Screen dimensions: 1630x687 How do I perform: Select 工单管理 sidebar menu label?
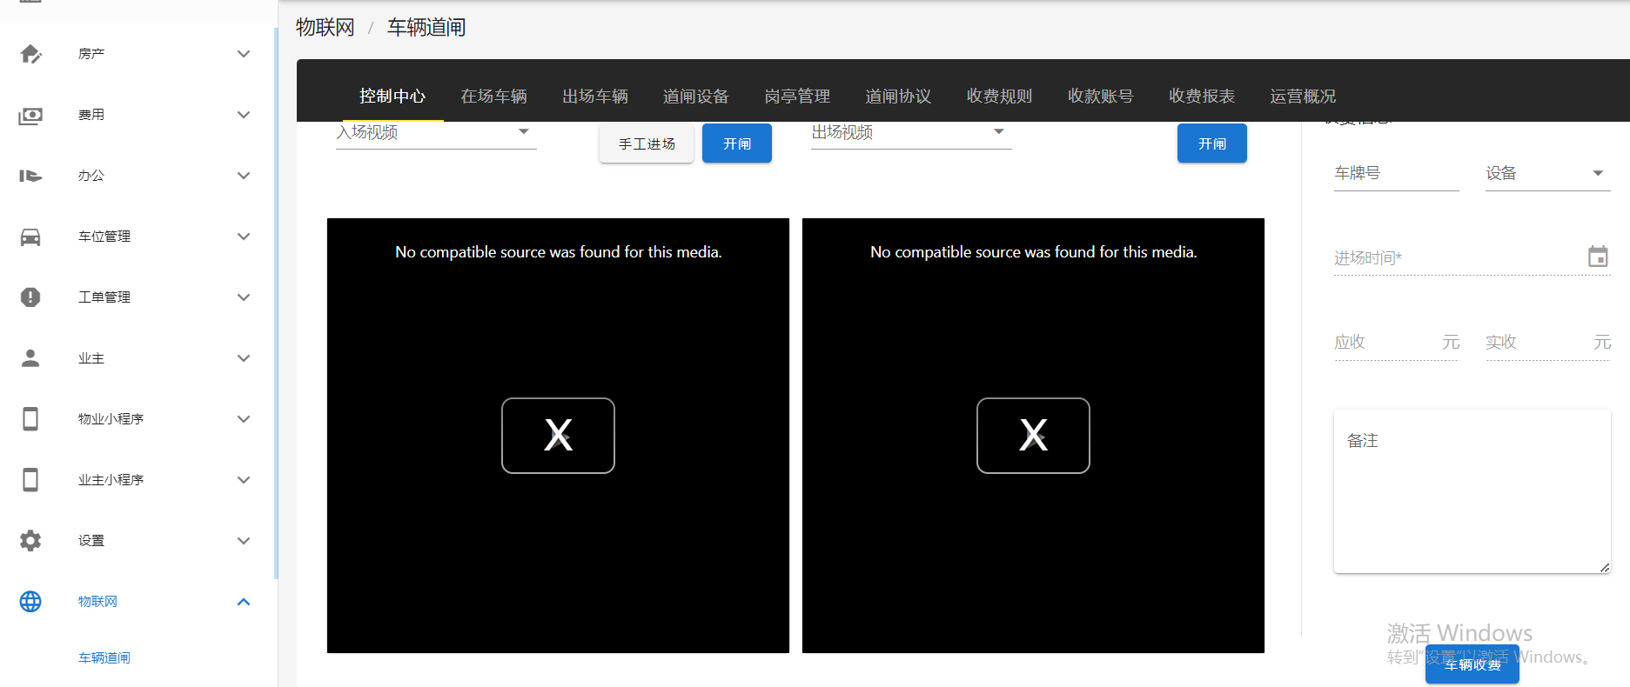tap(104, 297)
